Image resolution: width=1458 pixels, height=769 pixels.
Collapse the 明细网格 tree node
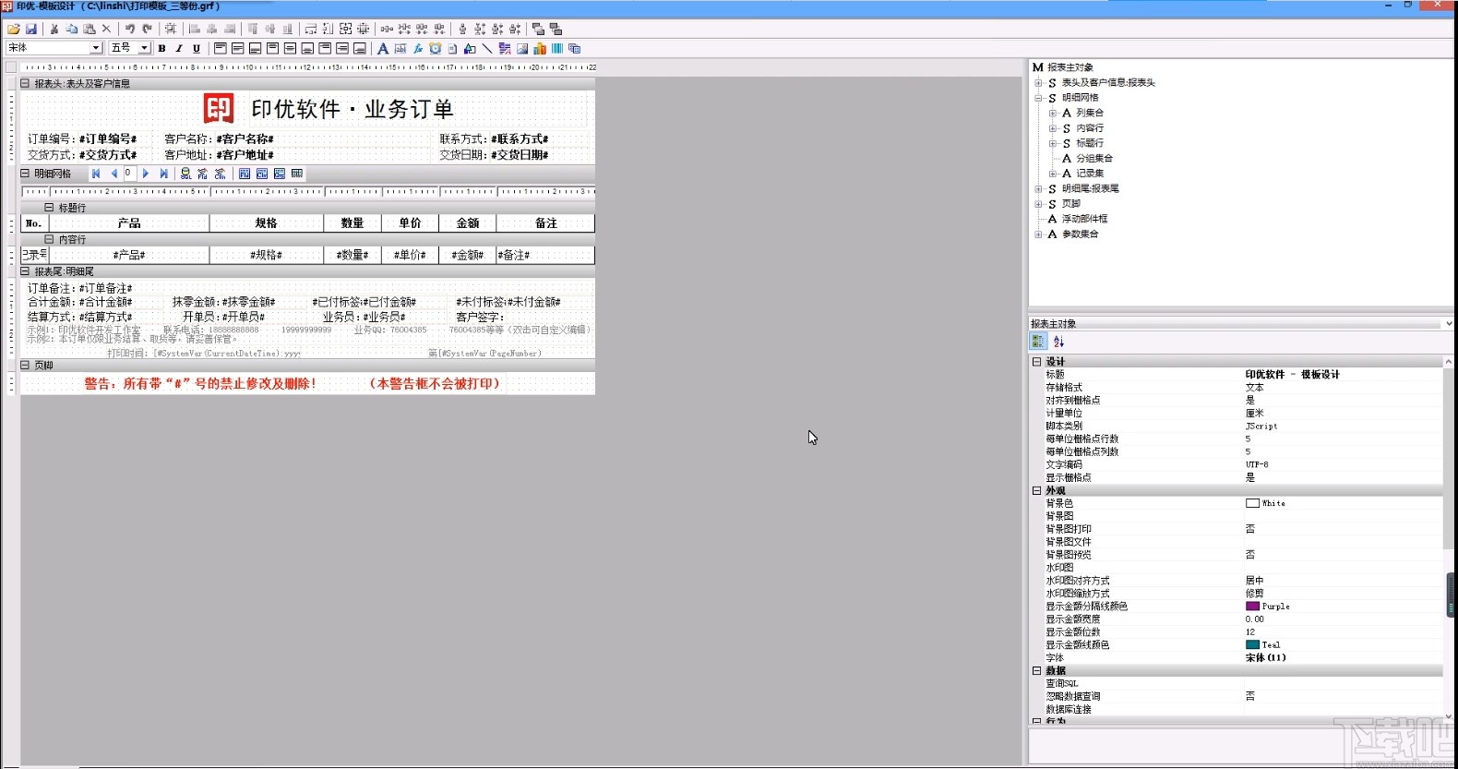click(x=1038, y=98)
